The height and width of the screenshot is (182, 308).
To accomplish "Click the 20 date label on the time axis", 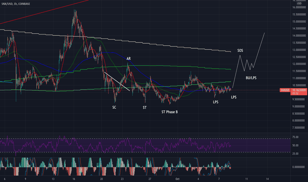I will (101, 179).
